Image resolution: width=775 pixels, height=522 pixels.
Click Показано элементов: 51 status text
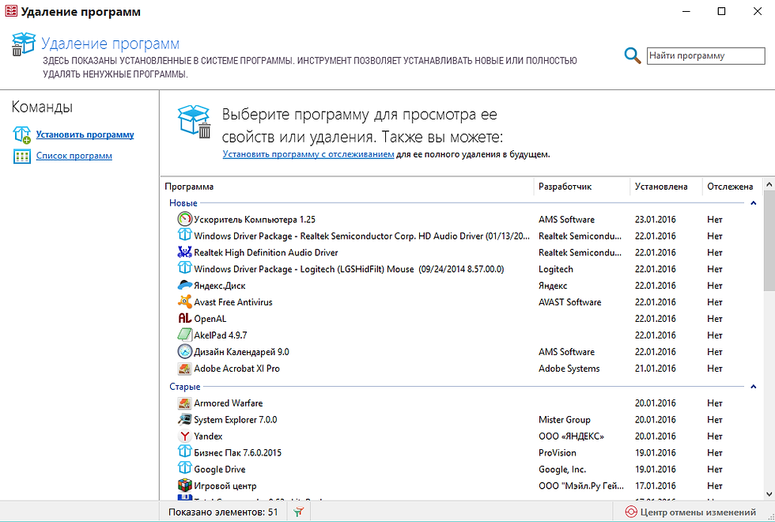223,513
